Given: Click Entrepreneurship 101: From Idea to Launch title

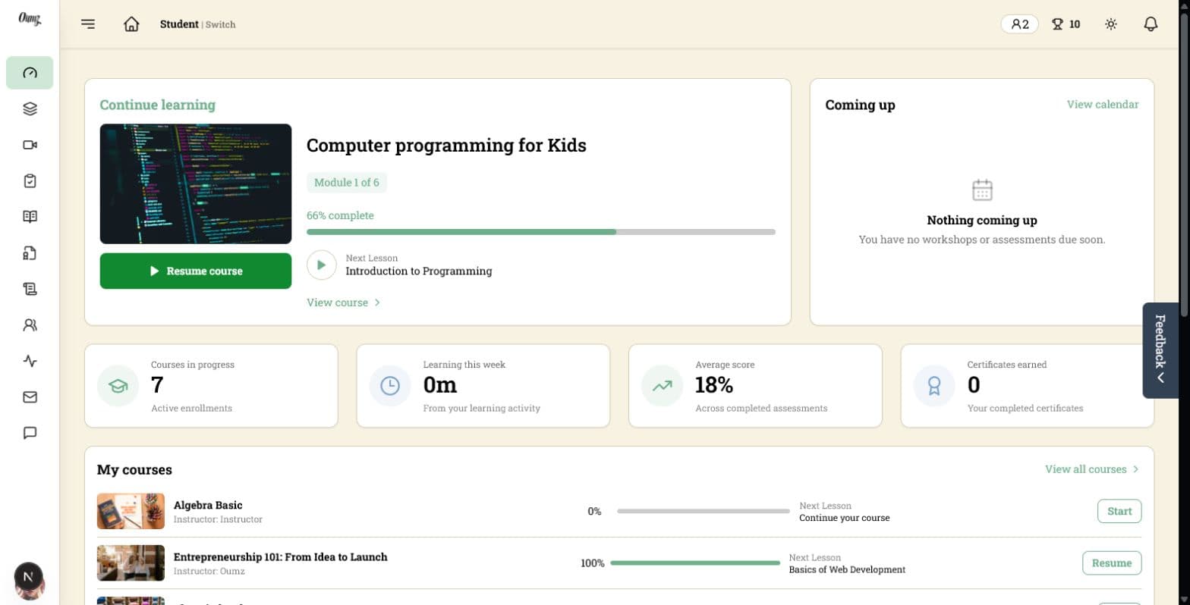Looking at the screenshot, I should [x=281, y=556].
